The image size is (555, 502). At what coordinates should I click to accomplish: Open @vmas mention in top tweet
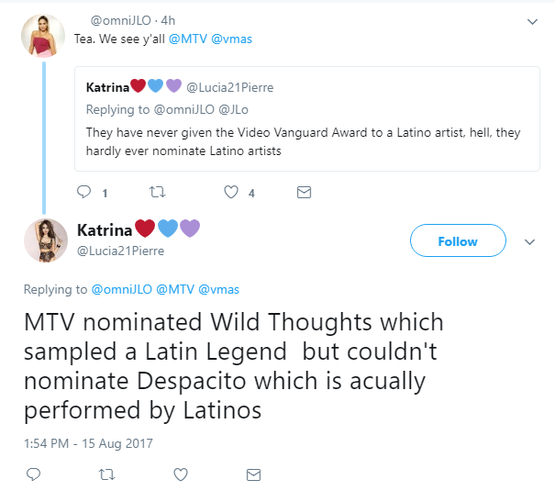[x=231, y=39]
